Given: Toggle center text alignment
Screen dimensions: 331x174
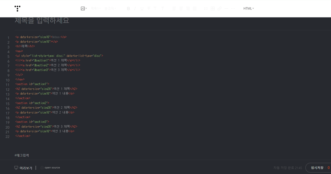Looking at the screenshot, I should [181, 9].
